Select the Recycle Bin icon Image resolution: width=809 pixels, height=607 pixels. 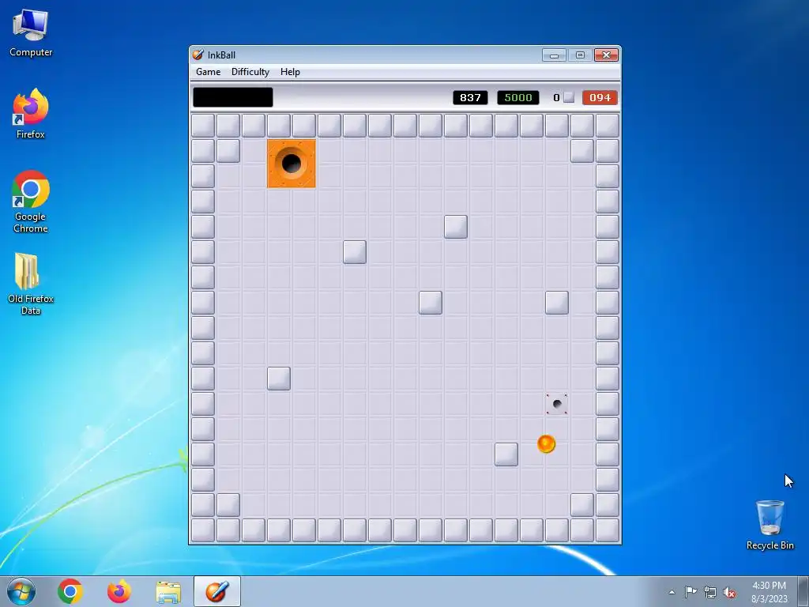pos(769,525)
